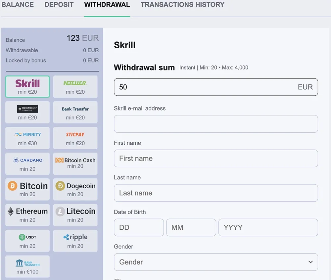Select Bank Transfer min €100 tile
Image resolution: width=331 pixels, height=280 pixels.
coord(27,266)
